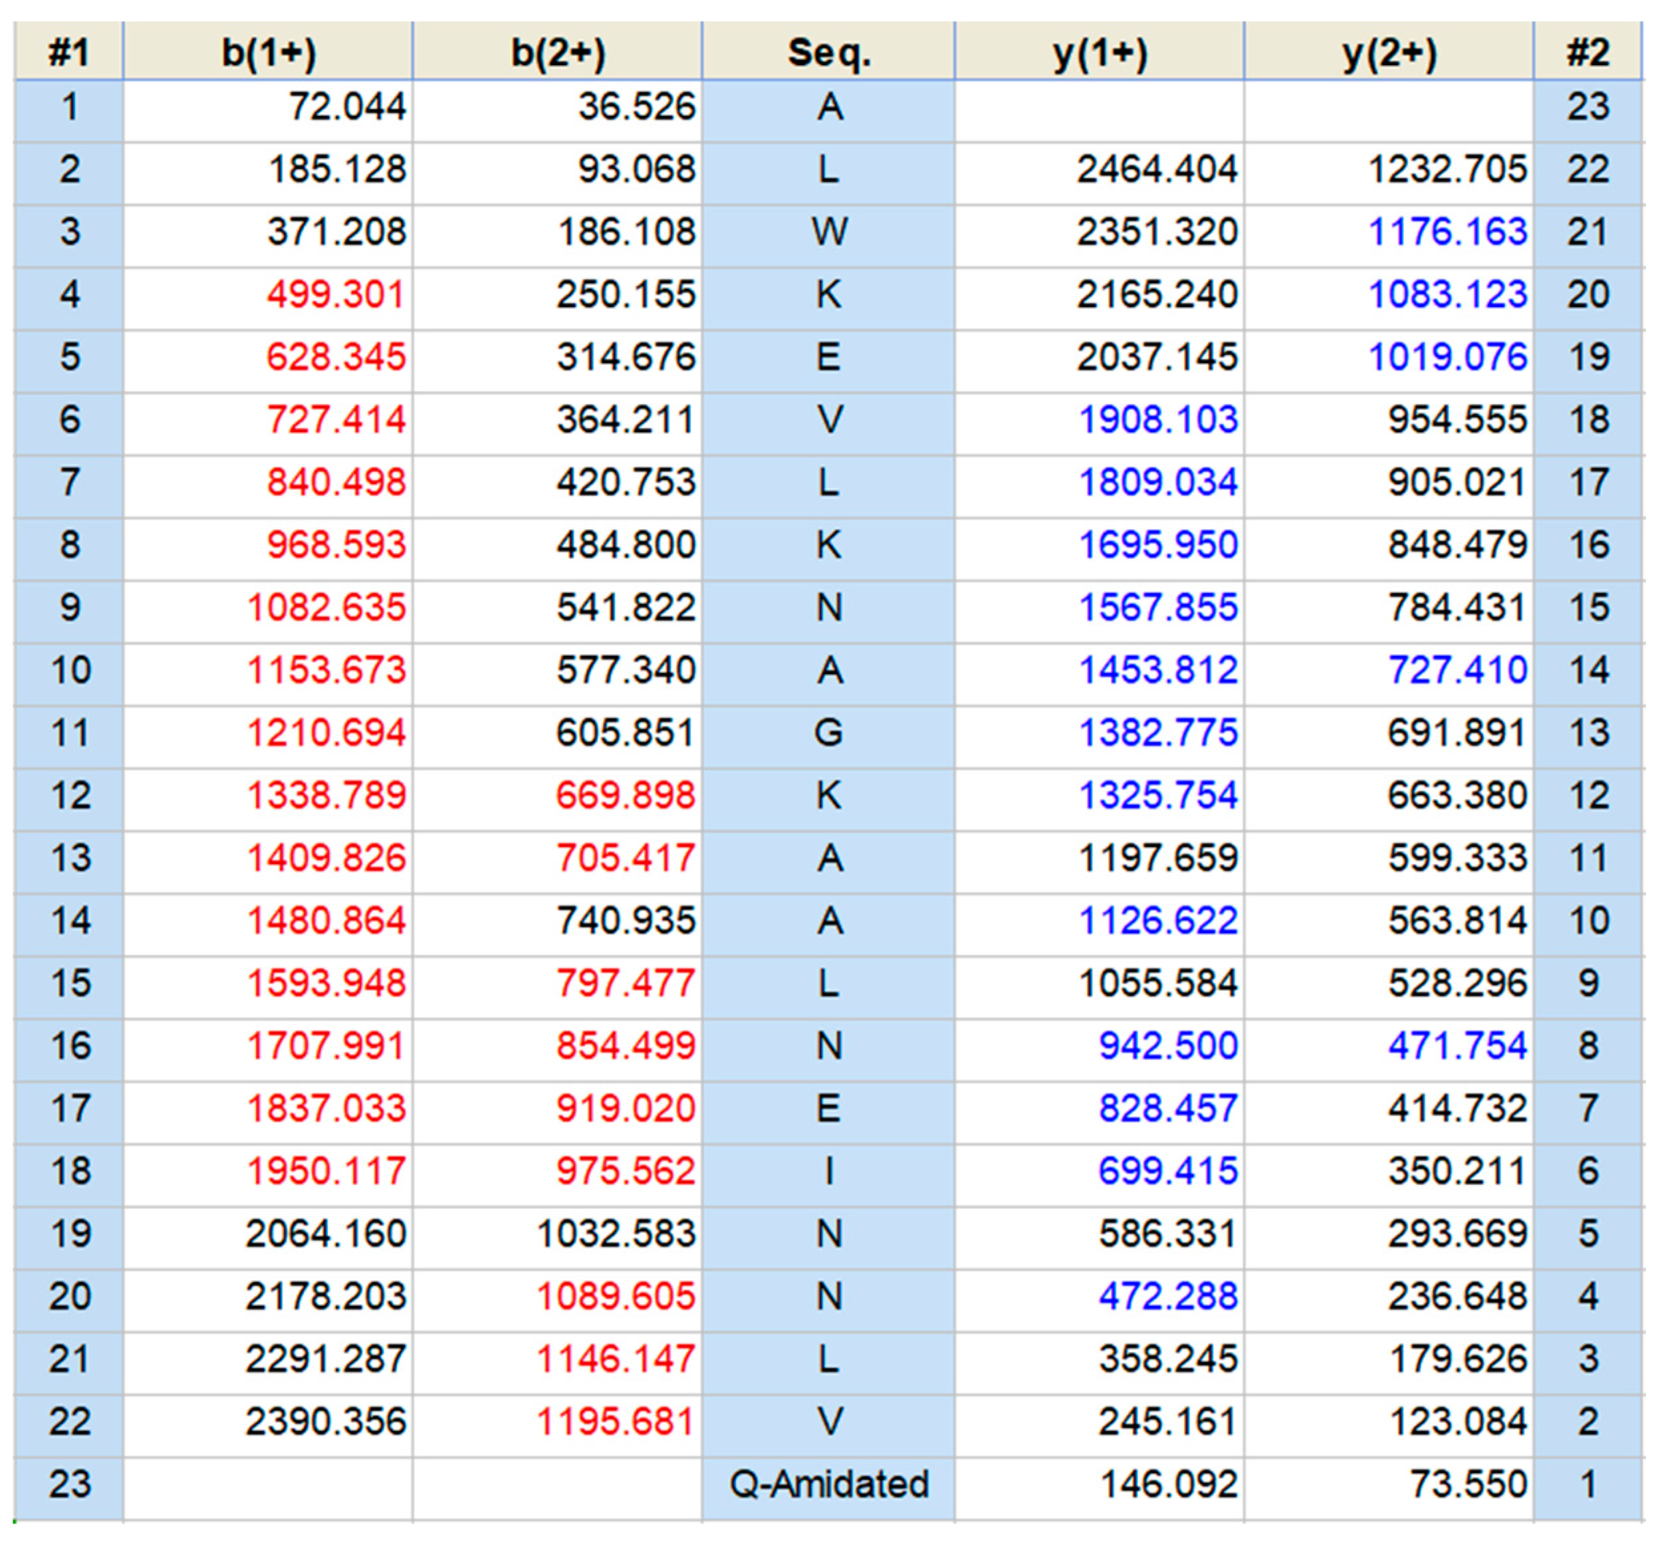
Task: Select the blue y(1+) value 1126.622
Action: point(1157,921)
